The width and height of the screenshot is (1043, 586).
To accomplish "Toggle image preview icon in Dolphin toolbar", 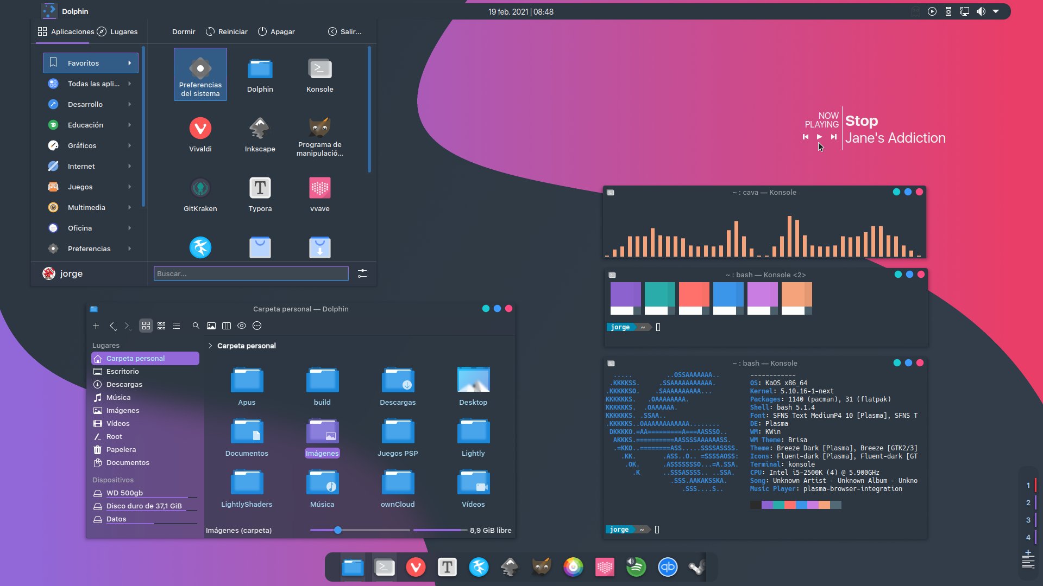I will click(211, 326).
